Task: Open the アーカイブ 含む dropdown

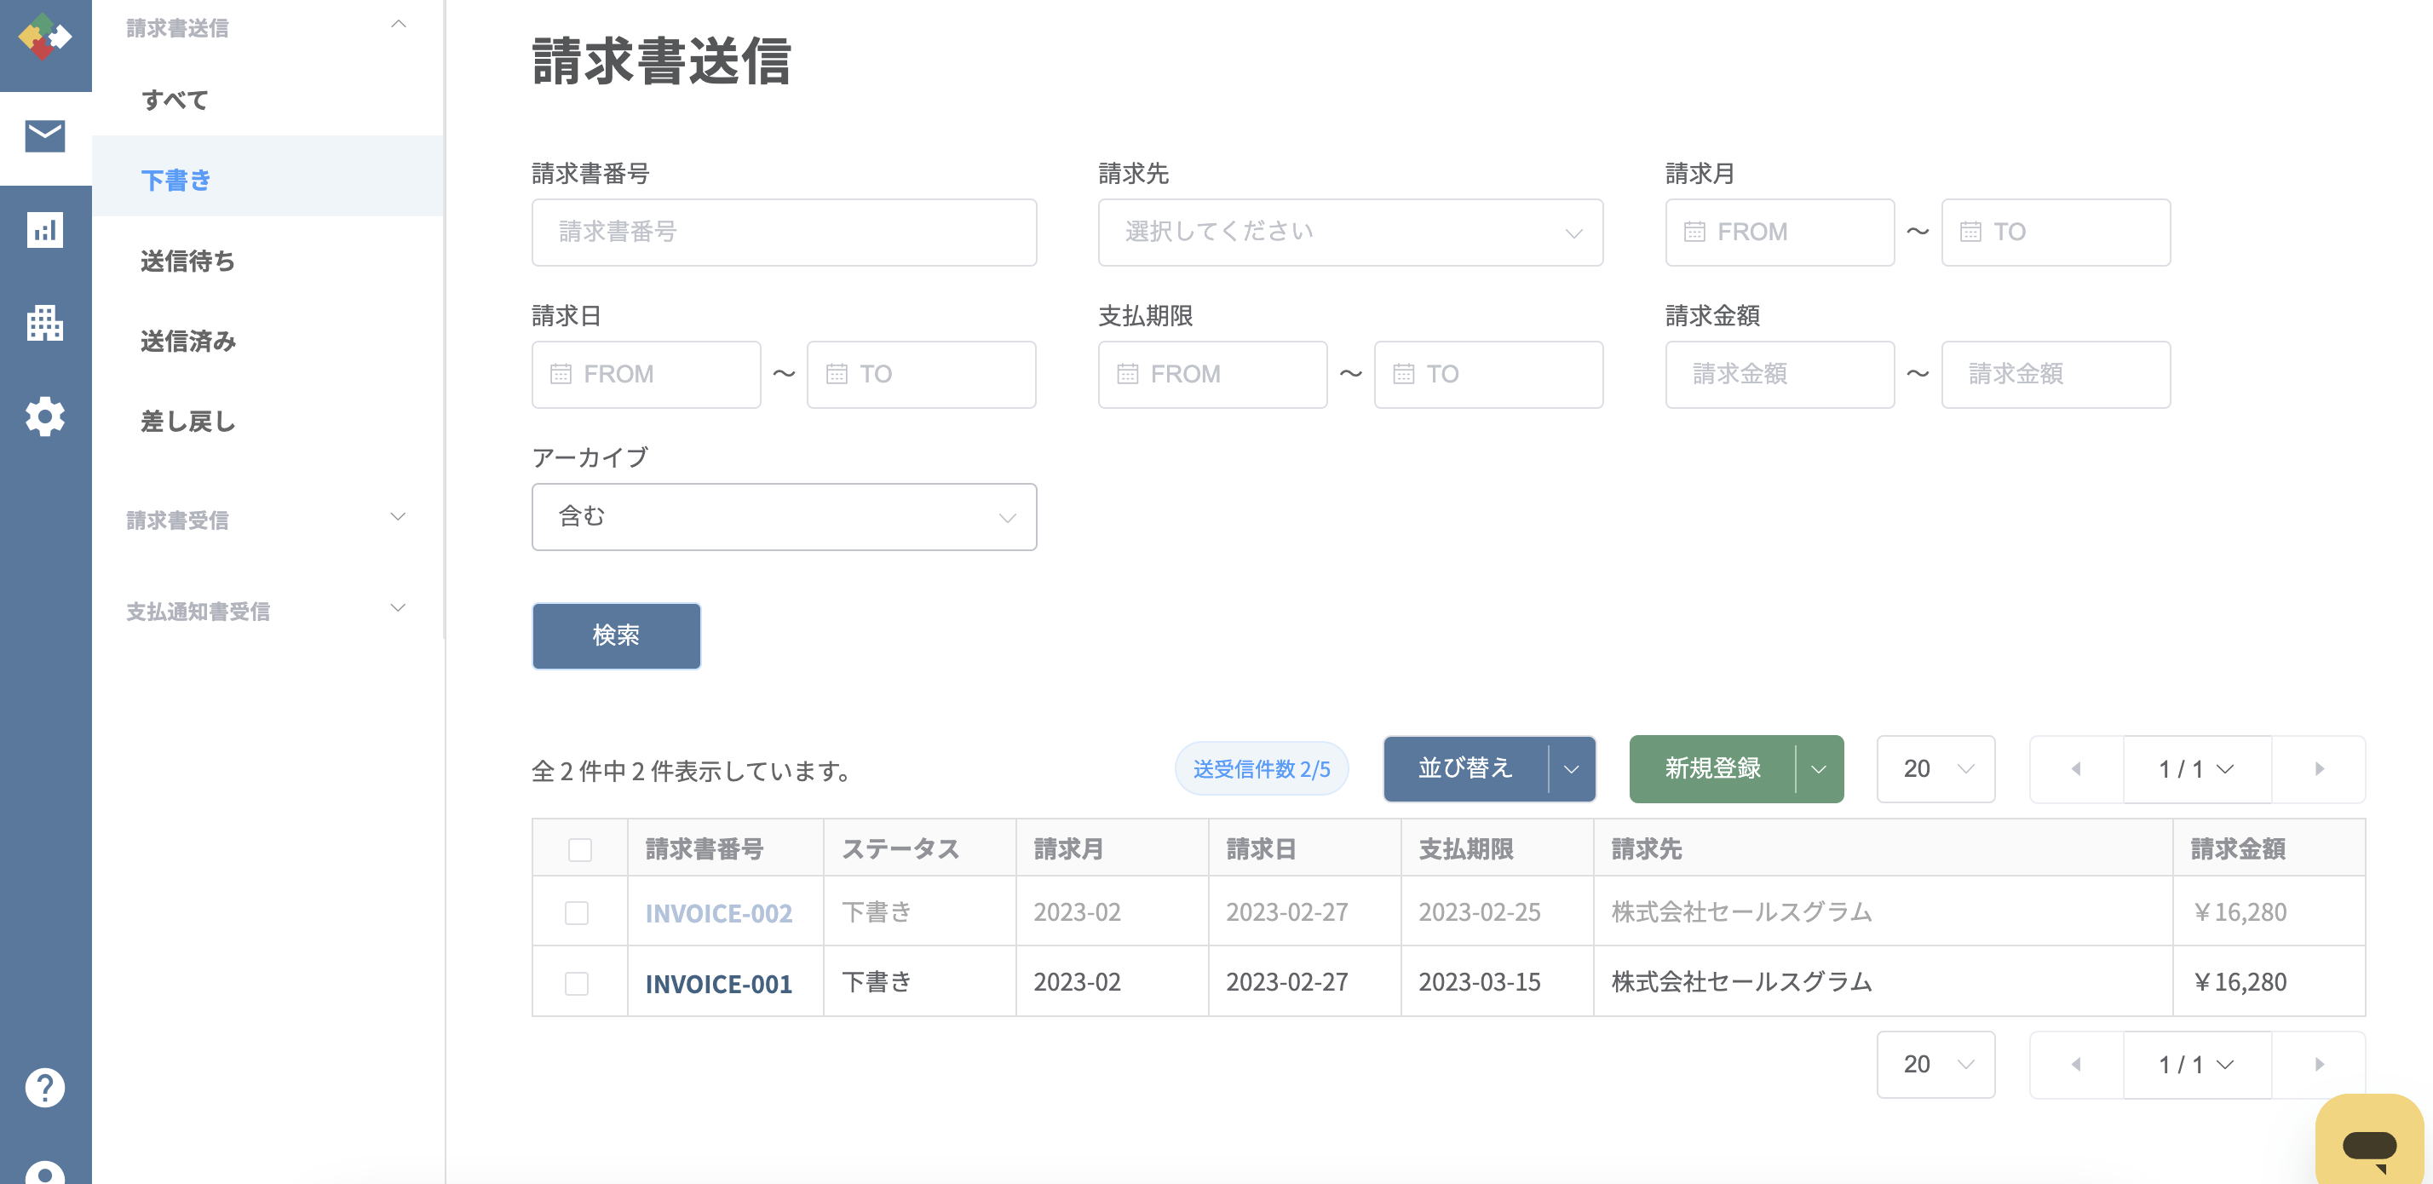Action: click(784, 516)
